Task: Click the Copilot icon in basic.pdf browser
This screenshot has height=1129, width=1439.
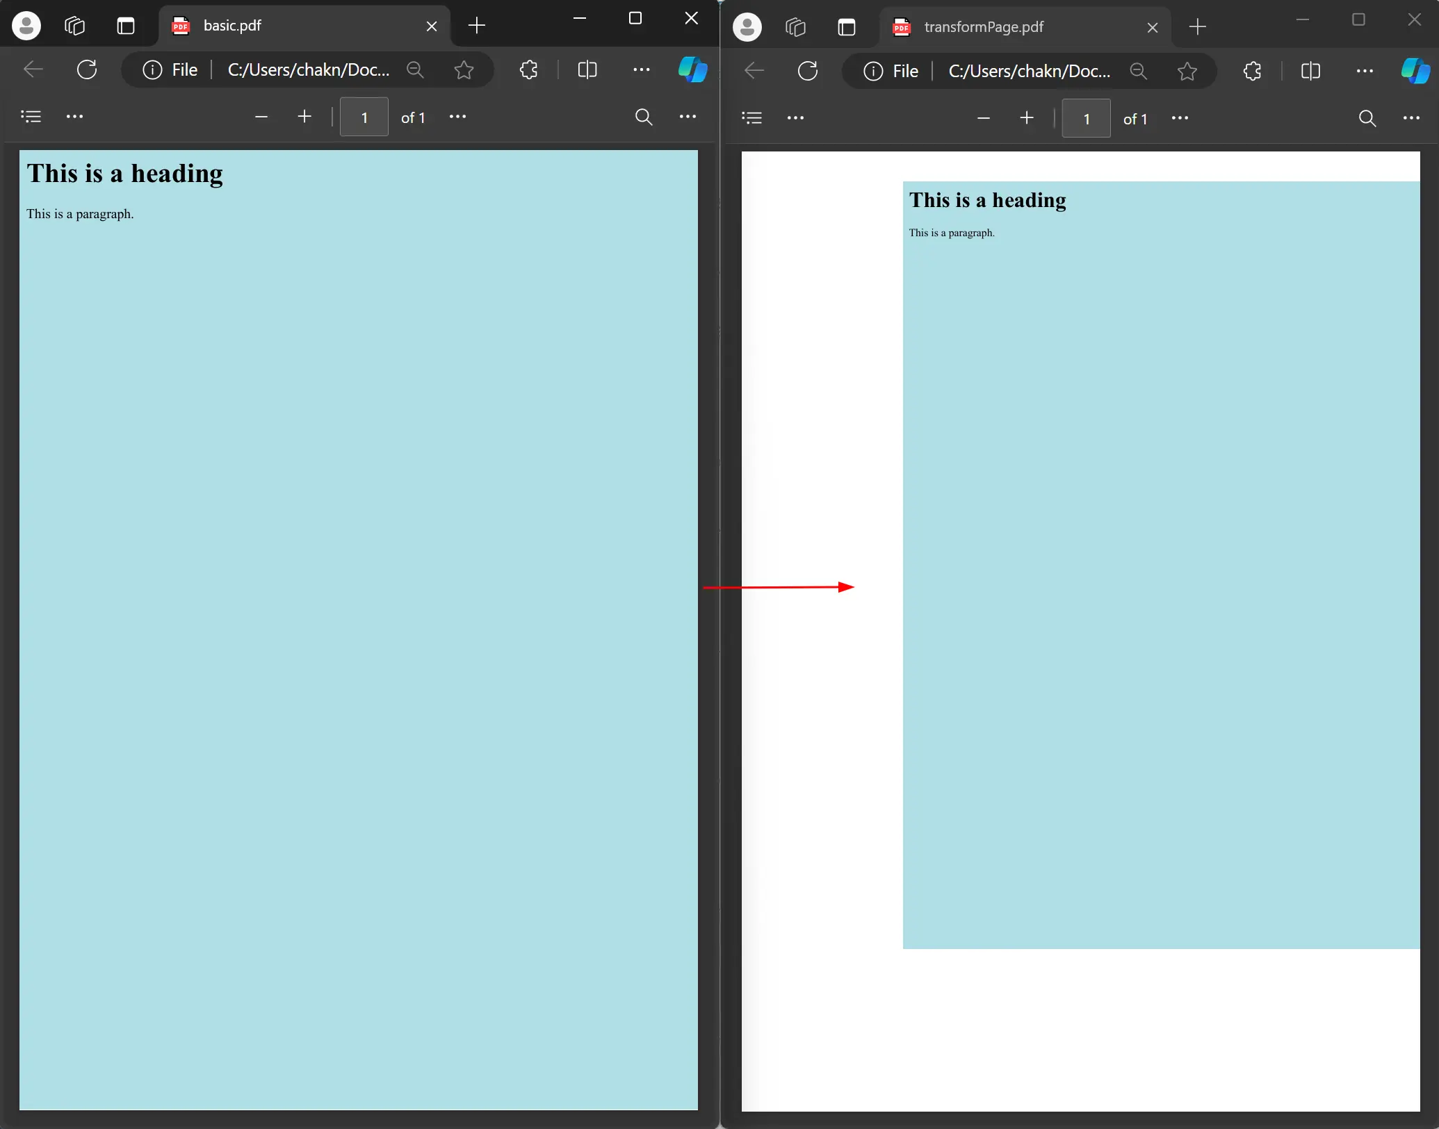Action: 690,70
